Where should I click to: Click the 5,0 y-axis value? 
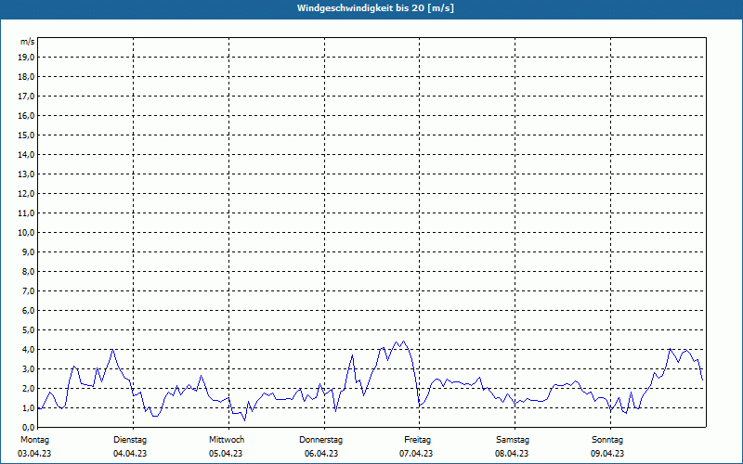[28, 330]
